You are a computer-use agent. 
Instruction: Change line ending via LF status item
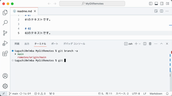145,94
